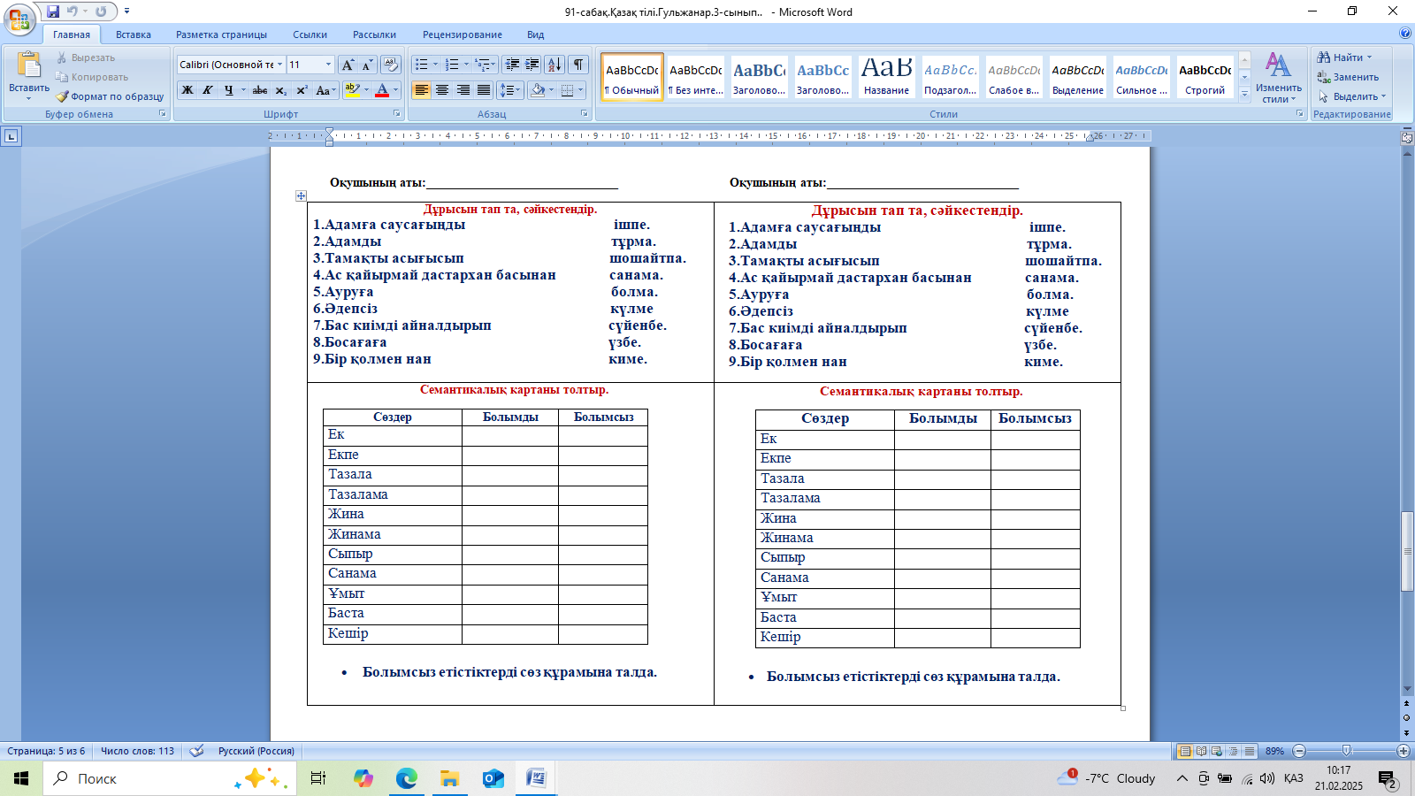Toggle center text alignment

coord(442,90)
